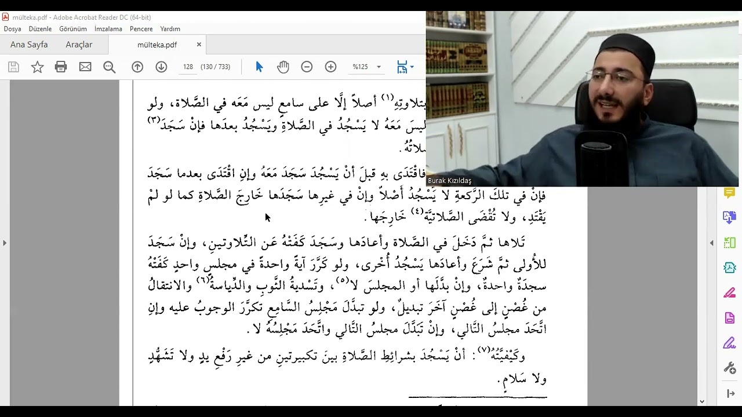This screenshot has height=417, width=742.
Task: Go to previous page arrow
Action: [x=137, y=67]
